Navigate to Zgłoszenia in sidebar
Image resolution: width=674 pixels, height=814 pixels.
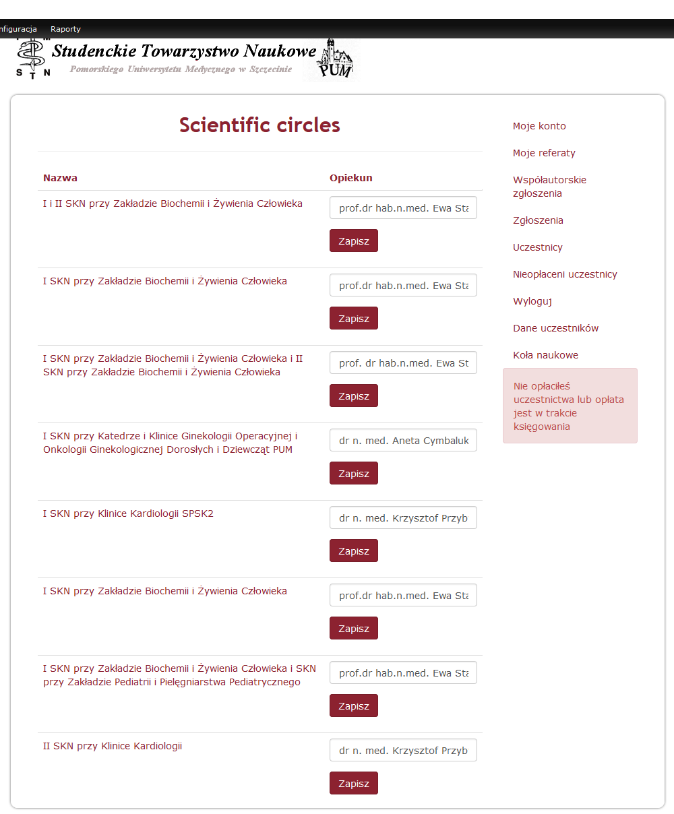[538, 220]
